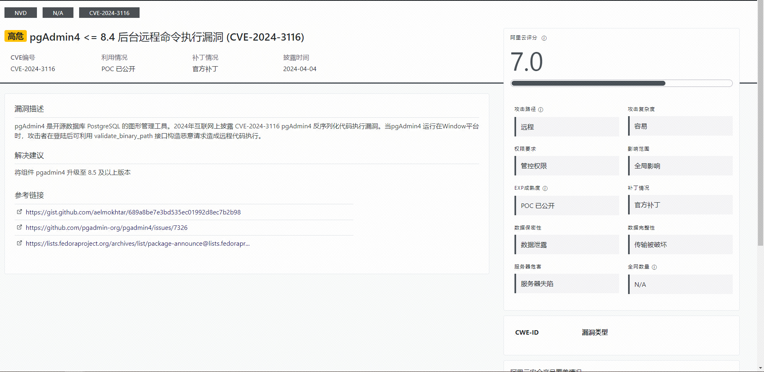Click 官方补丁 under 补丁情况 in header
The height and width of the screenshot is (372, 764).
[205, 69]
